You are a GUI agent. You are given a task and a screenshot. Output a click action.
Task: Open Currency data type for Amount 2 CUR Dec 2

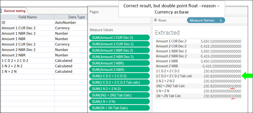pyautogui.click(x=71, y=44)
